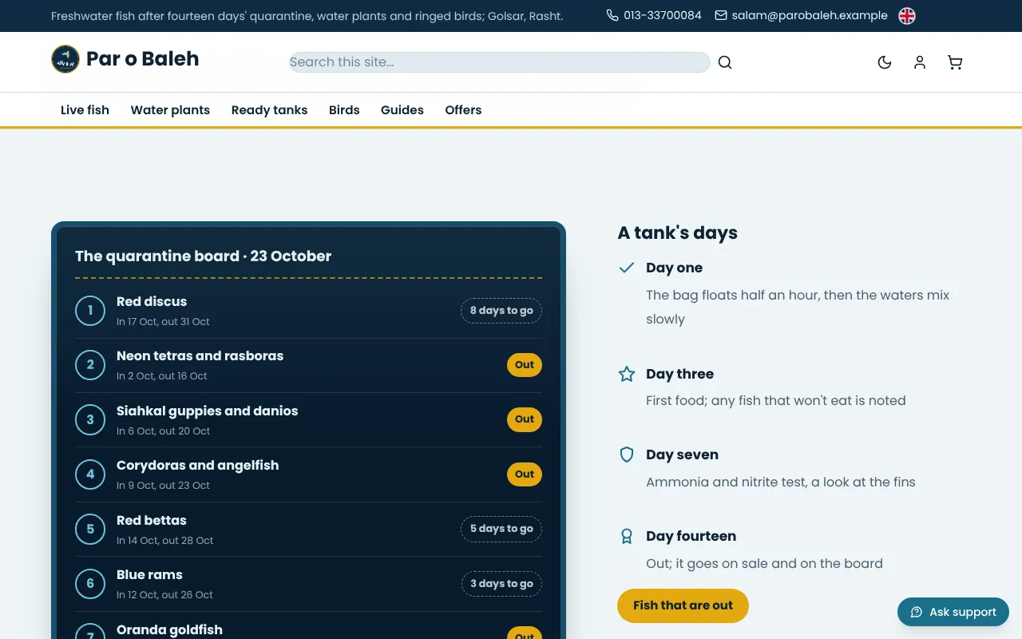Select the Blue rams row title

149,574
